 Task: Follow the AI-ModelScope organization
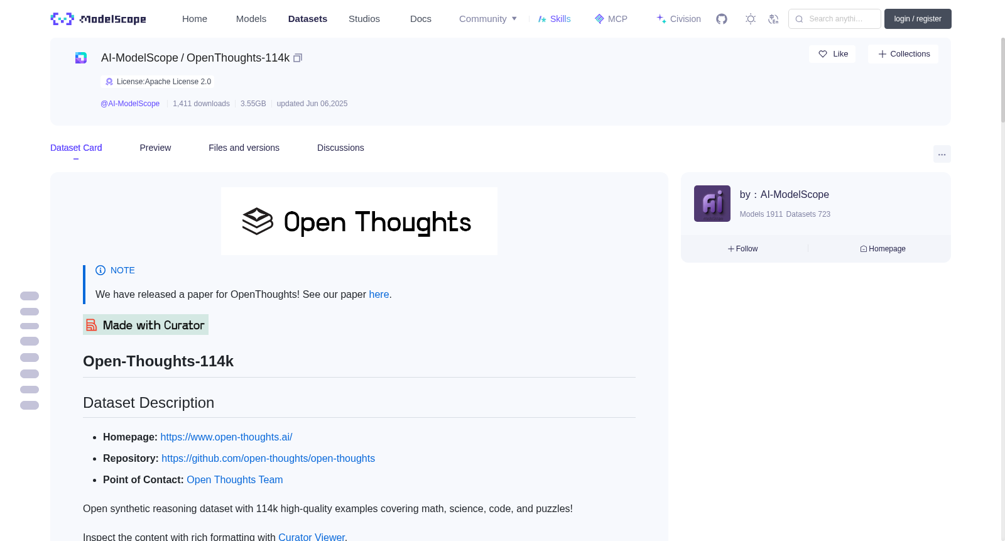point(743,249)
